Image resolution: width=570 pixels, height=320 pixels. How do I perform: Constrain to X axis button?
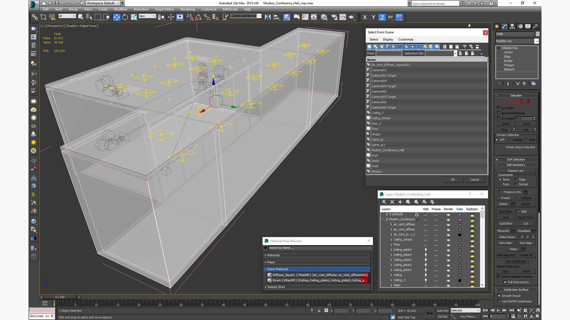[365, 17]
